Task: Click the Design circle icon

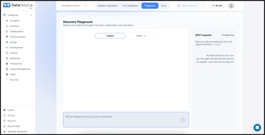Action: click(7, 42)
